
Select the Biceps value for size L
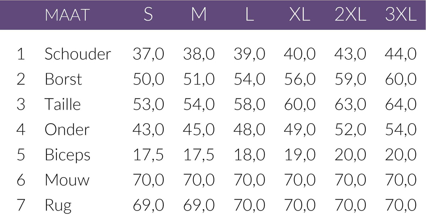249,155
